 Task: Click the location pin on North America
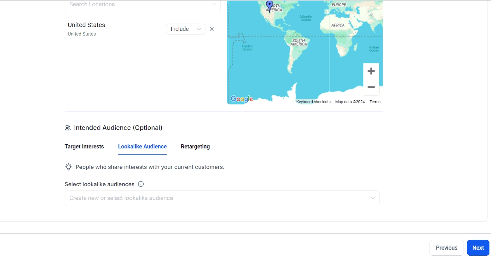[269, 5]
